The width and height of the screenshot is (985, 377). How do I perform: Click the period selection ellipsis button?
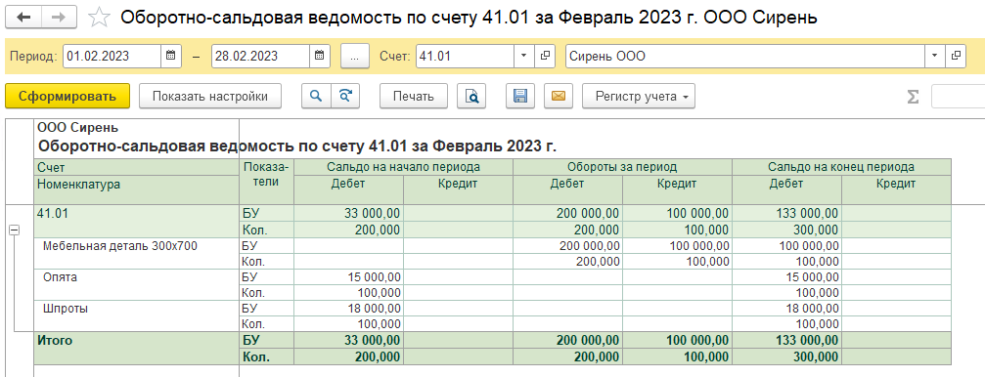tap(355, 56)
